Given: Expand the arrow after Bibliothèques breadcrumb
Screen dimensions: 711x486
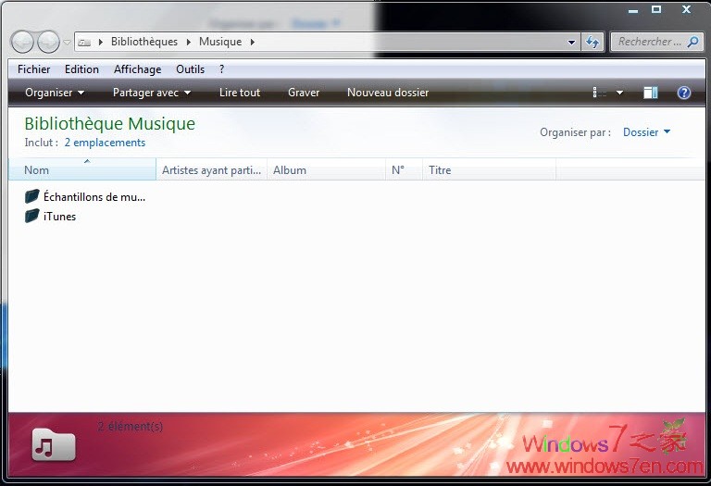Looking at the screenshot, I should coord(188,43).
